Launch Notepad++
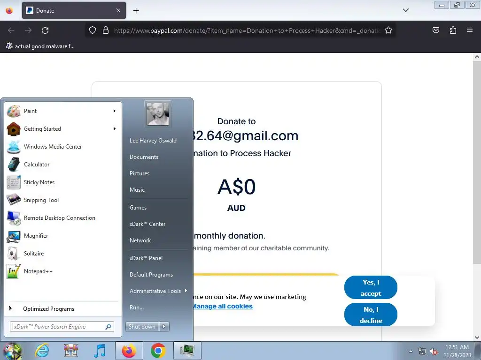 coord(62,271)
